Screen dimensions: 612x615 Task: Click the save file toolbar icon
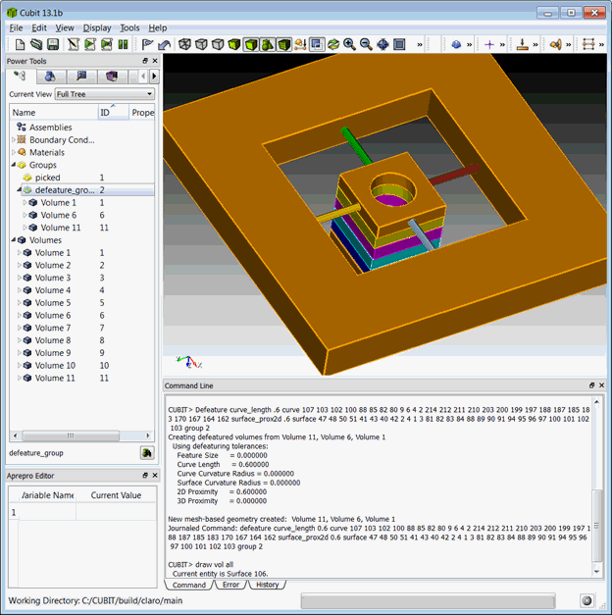tap(53, 45)
